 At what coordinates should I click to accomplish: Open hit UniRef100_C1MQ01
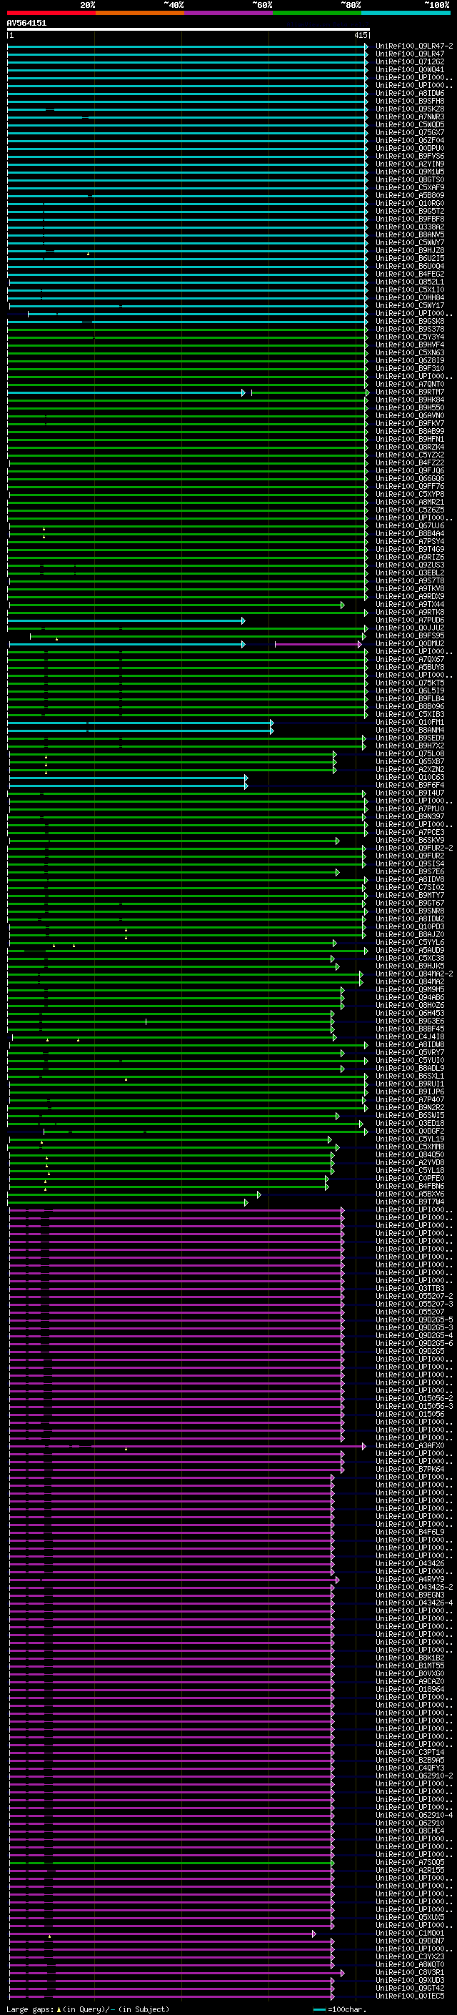pos(410,1934)
